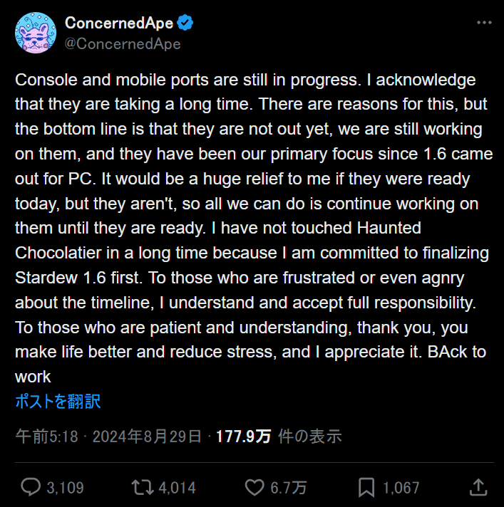Open the 177.9万 view count
Screen dimensions: 504x507
pos(243,437)
